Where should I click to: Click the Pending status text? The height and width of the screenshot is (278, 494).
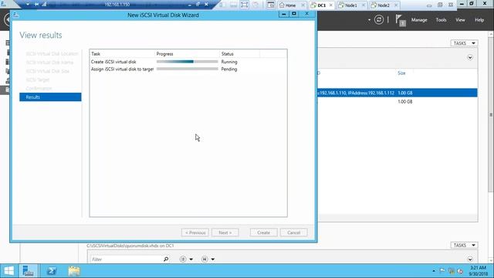[x=229, y=69]
